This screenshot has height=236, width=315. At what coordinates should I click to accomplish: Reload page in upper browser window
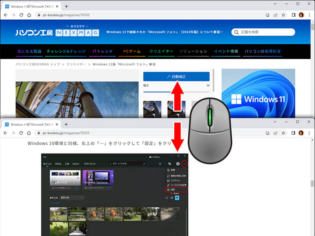[21, 15]
